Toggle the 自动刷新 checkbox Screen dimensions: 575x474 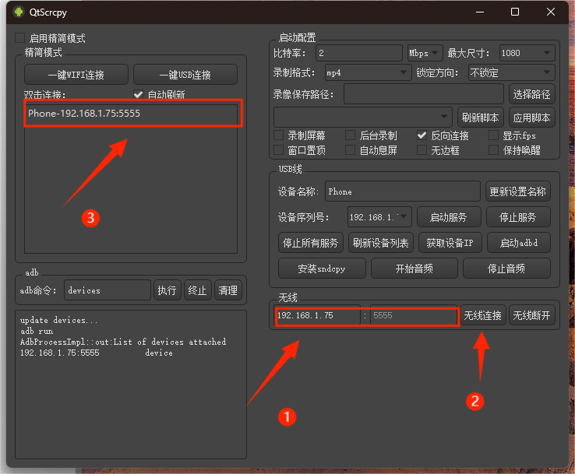pyautogui.click(x=139, y=94)
